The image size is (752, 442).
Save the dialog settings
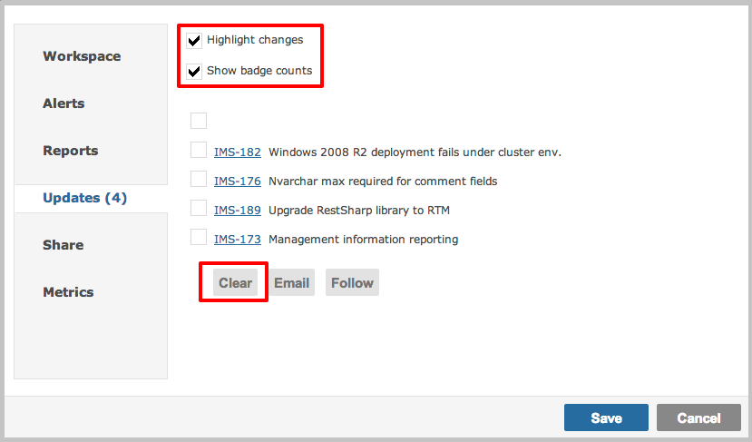pyautogui.click(x=606, y=417)
